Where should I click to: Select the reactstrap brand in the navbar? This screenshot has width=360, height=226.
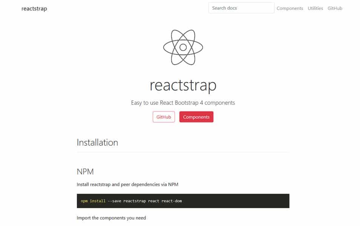coord(34,8)
